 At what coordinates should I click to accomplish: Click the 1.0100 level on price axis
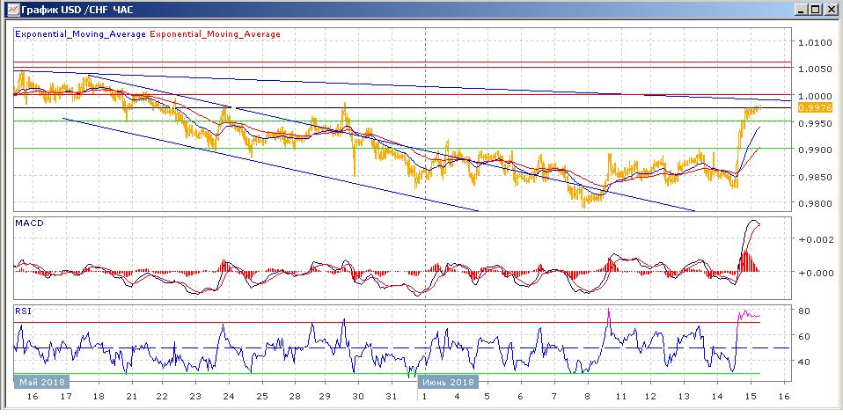[815, 42]
